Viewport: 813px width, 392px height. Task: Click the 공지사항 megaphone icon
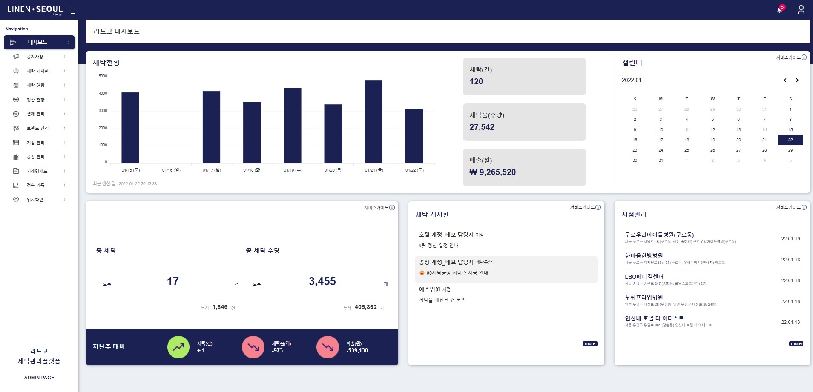tap(16, 57)
